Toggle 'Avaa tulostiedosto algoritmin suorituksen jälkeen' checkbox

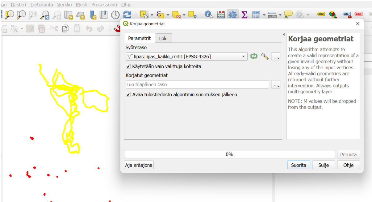click(128, 95)
